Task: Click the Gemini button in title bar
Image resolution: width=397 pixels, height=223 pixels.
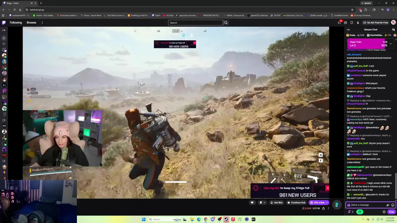Action: [x=366, y=3]
